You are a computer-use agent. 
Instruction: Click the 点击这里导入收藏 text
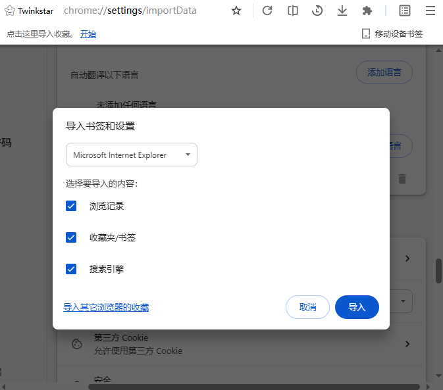pos(39,34)
